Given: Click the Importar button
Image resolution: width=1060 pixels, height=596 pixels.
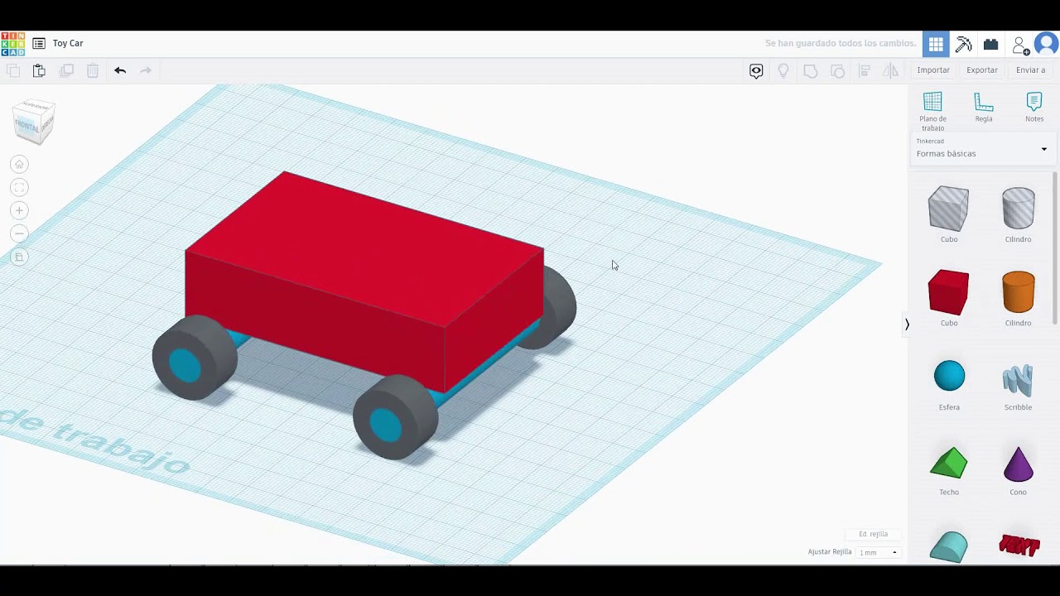Looking at the screenshot, I should pos(933,70).
